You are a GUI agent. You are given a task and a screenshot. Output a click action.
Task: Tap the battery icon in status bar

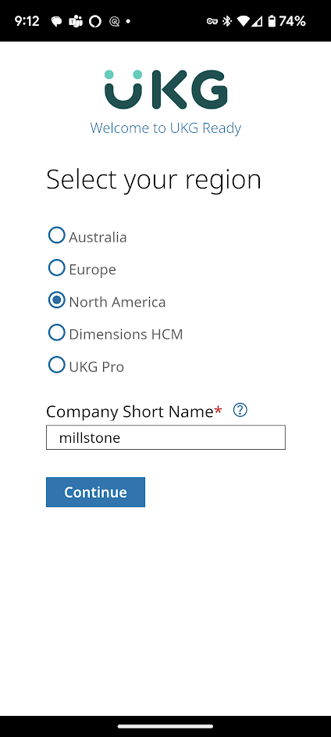coord(272,21)
